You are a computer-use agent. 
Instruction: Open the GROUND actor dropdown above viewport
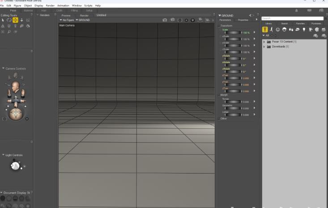click(x=83, y=20)
